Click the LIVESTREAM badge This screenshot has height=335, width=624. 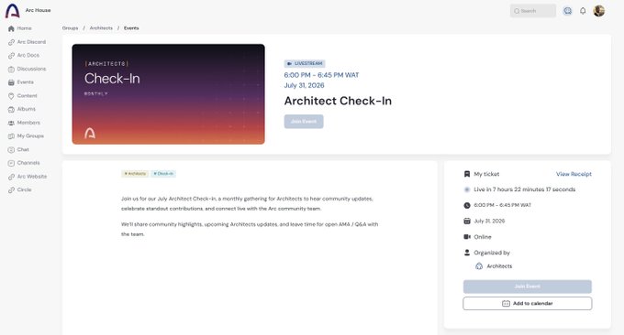pyautogui.click(x=305, y=63)
